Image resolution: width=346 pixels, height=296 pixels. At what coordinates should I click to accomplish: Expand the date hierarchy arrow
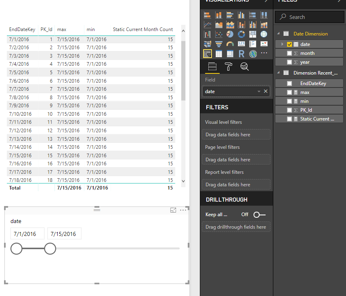(282, 44)
